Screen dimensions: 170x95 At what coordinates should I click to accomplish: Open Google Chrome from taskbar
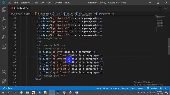(64, 93)
